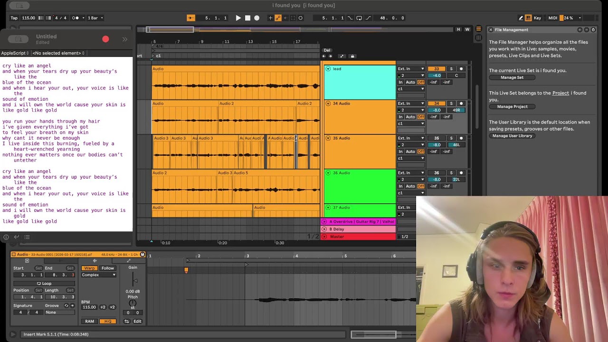The width and height of the screenshot is (608, 342).
Task: Fold the 36 Audio track
Action: (328, 173)
